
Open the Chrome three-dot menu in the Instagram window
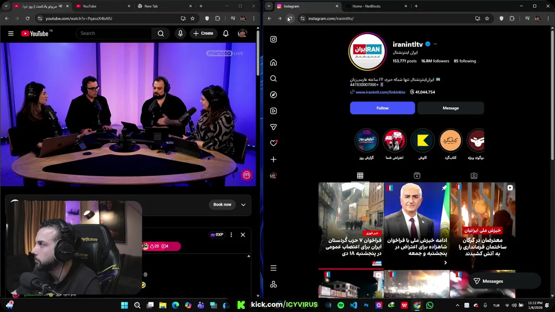point(548,18)
